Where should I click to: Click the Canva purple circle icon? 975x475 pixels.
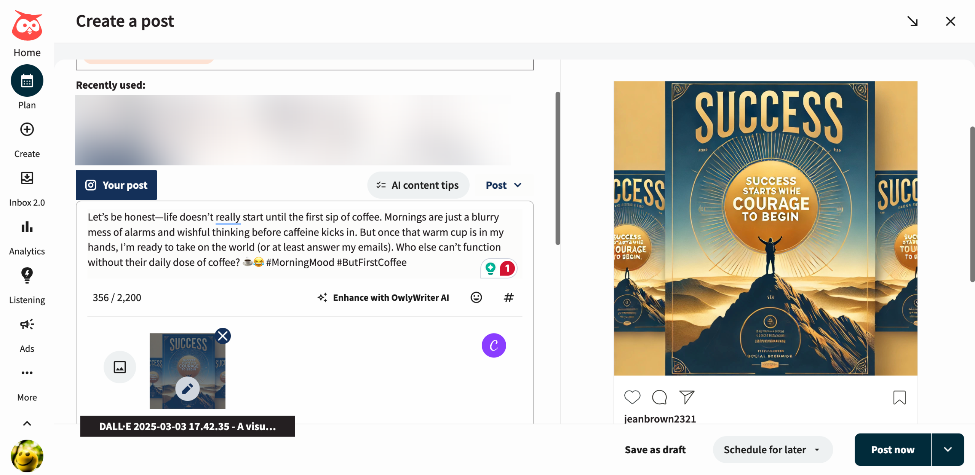[x=494, y=345]
